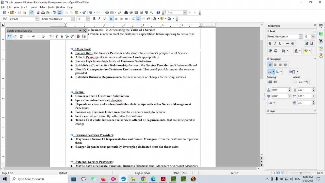Expand the Page panel in sidebar
The image size is (325, 183).
[x=268, y=111]
